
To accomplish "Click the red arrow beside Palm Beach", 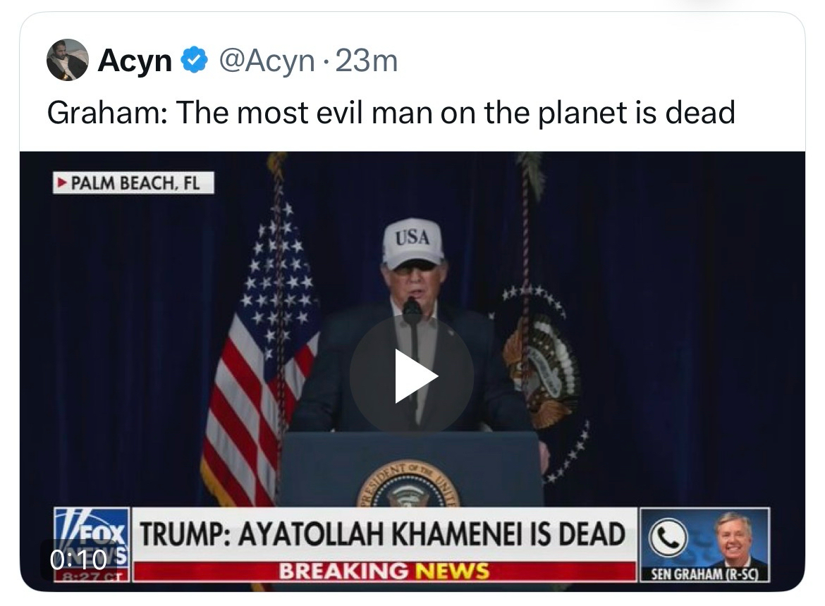I will [62, 184].
